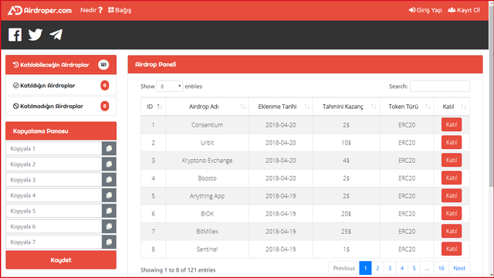Click the 25$ estimated earning cell
The width and height of the screenshot is (494, 278).
346,232
